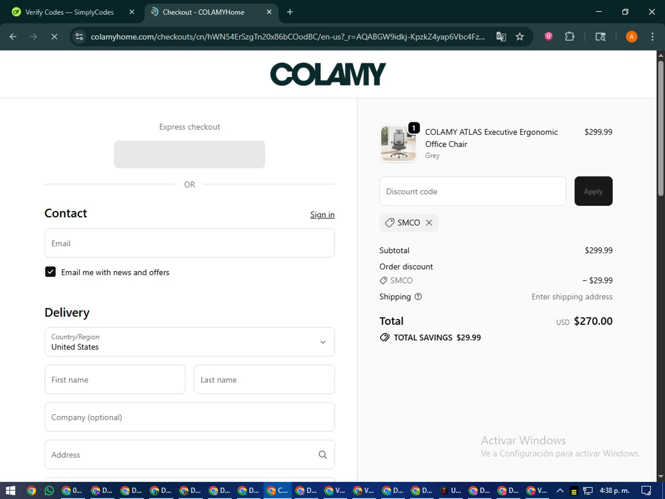Image resolution: width=665 pixels, height=499 pixels.
Task: Click the Apply discount button
Action: click(x=593, y=191)
